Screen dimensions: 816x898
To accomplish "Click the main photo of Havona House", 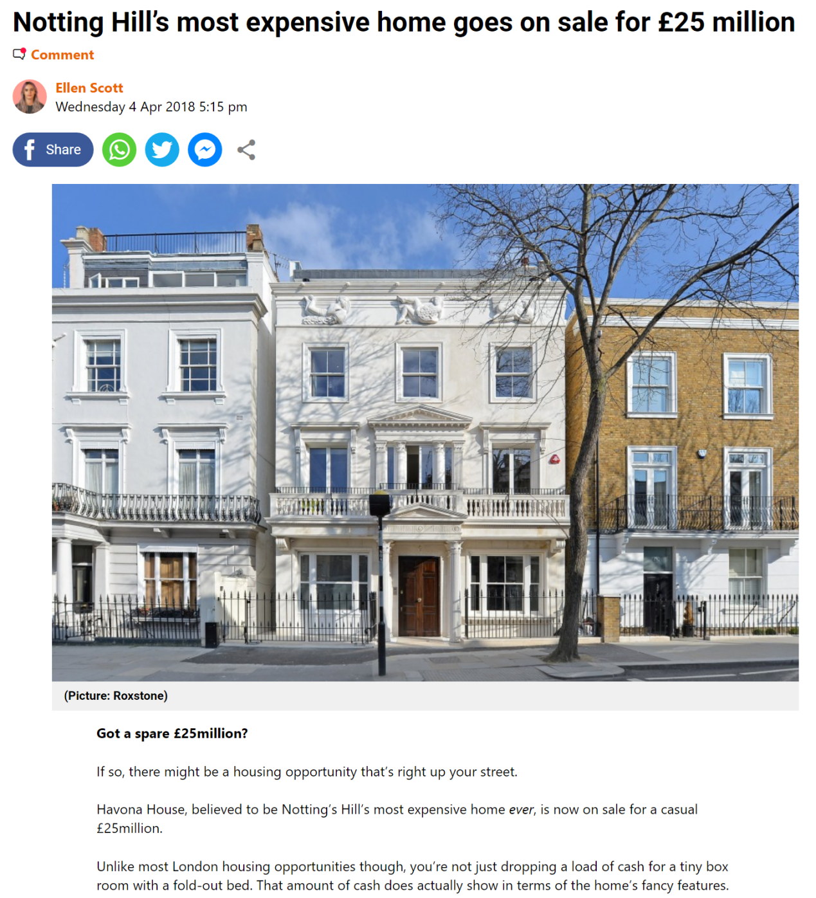I will tap(425, 432).
